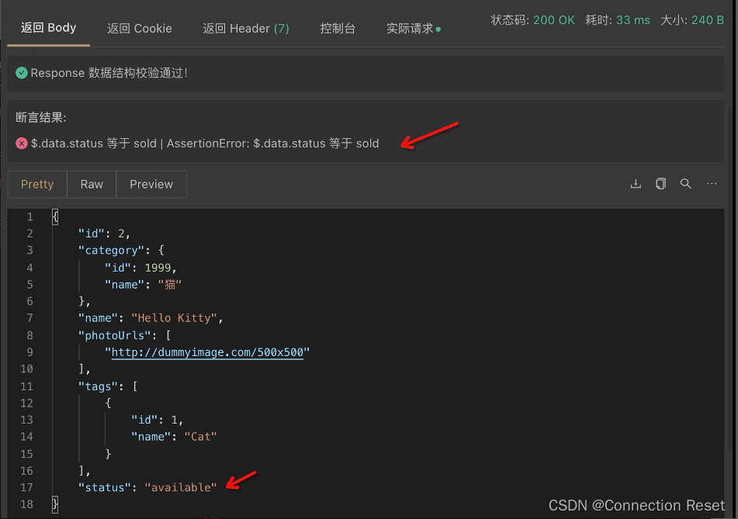The image size is (738, 519).
Task: Open the 实际请求 tab
Action: pos(413,29)
